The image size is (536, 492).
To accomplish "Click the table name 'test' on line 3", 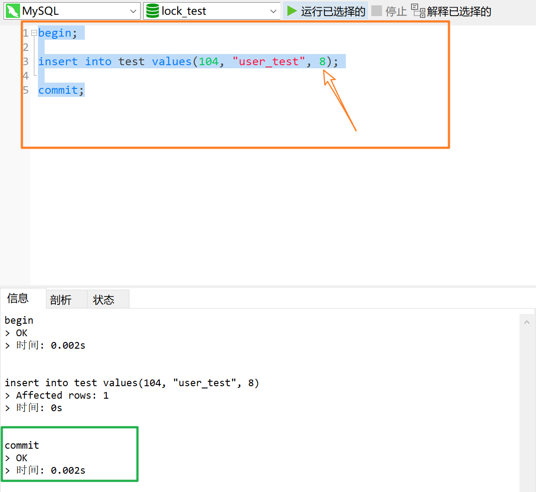I will [132, 62].
